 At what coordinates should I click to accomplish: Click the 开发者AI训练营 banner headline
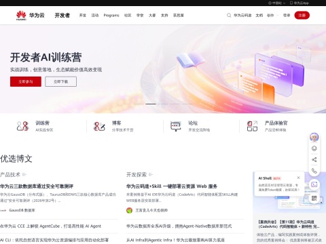tap(46, 57)
